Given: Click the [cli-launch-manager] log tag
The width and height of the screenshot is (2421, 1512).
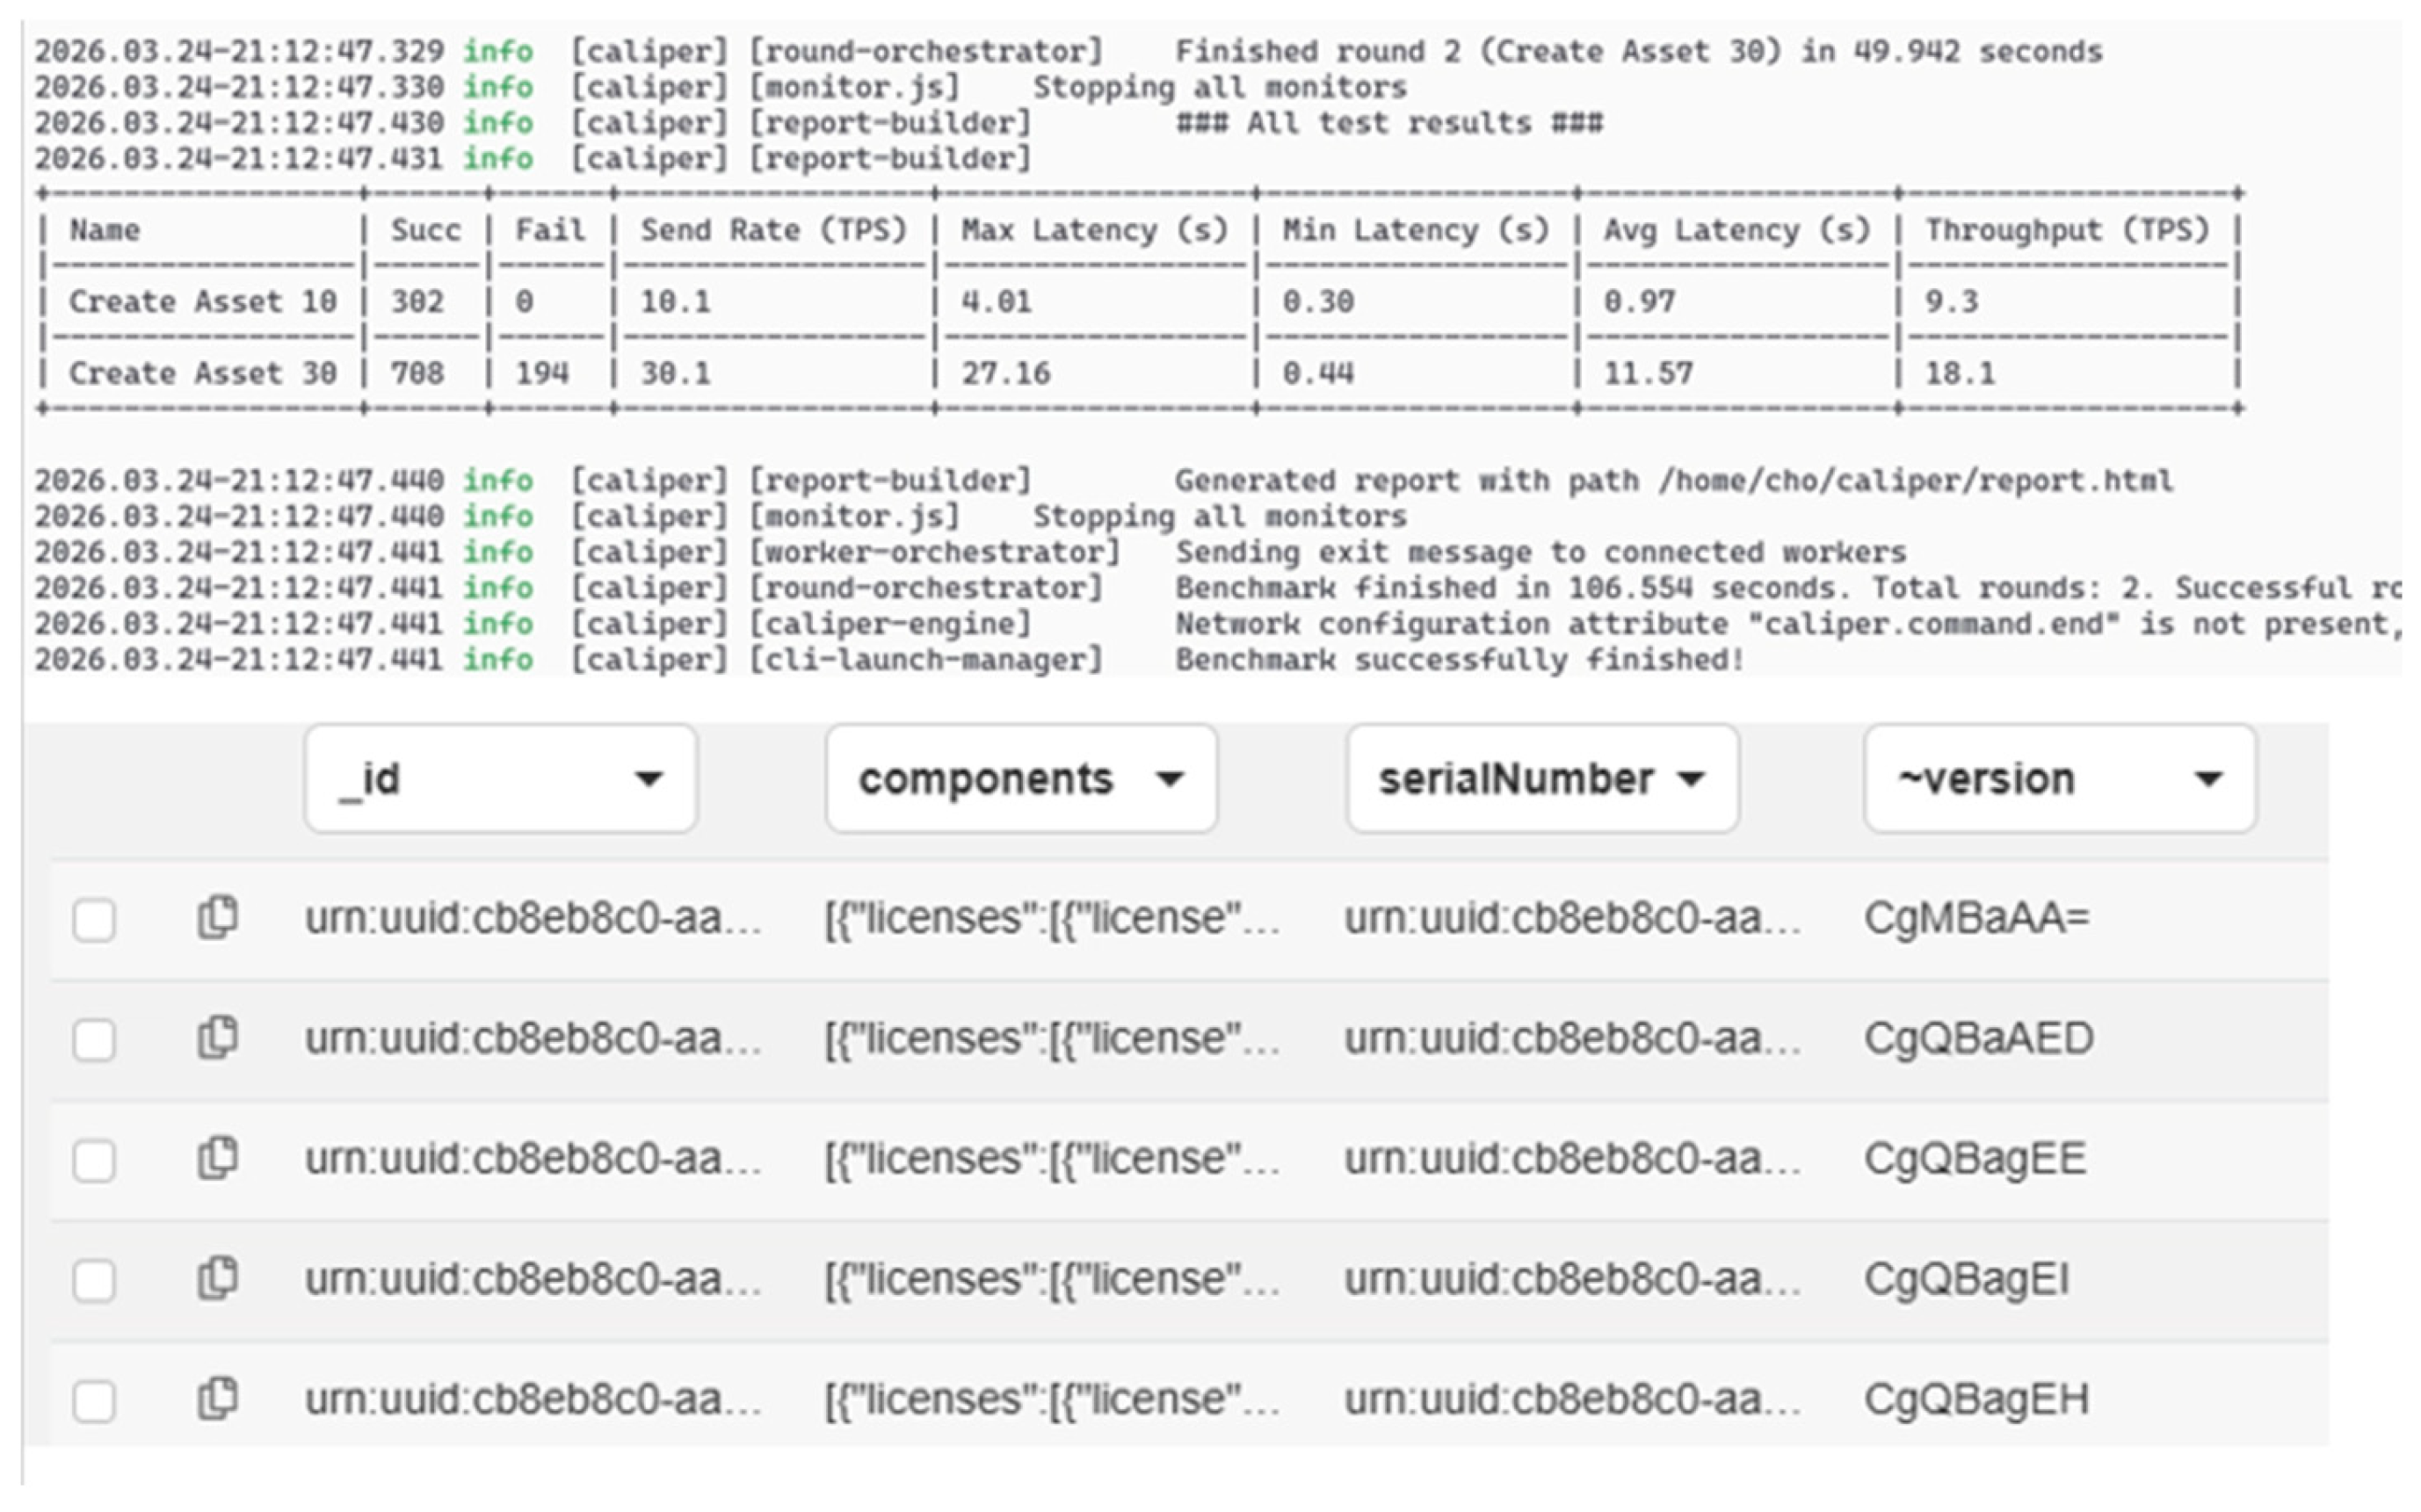Looking at the screenshot, I should click(x=926, y=659).
